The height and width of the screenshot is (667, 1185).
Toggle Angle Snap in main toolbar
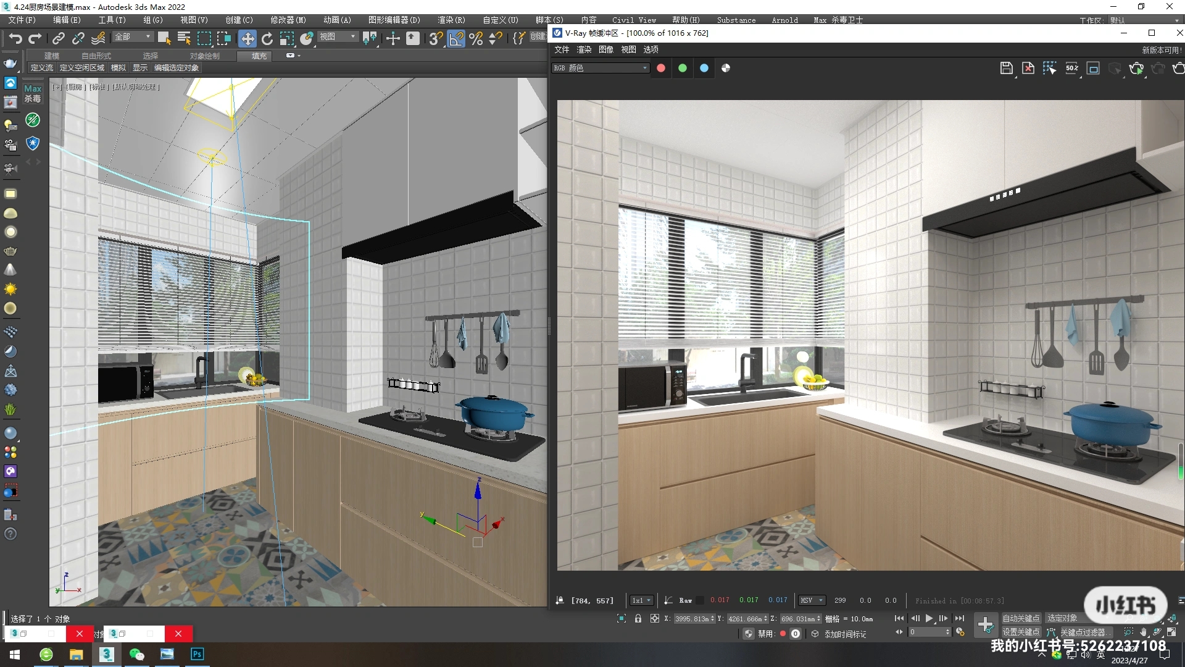pos(456,38)
